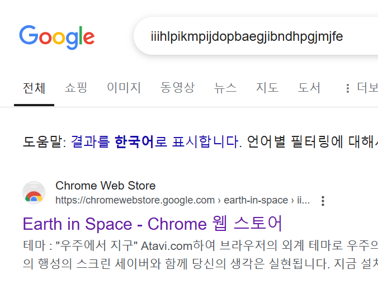Image resolution: width=378 pixels, height=298 pixels.
Task: Select the 전체 tab
Action: pyautogui.click(x=34, y=88)
